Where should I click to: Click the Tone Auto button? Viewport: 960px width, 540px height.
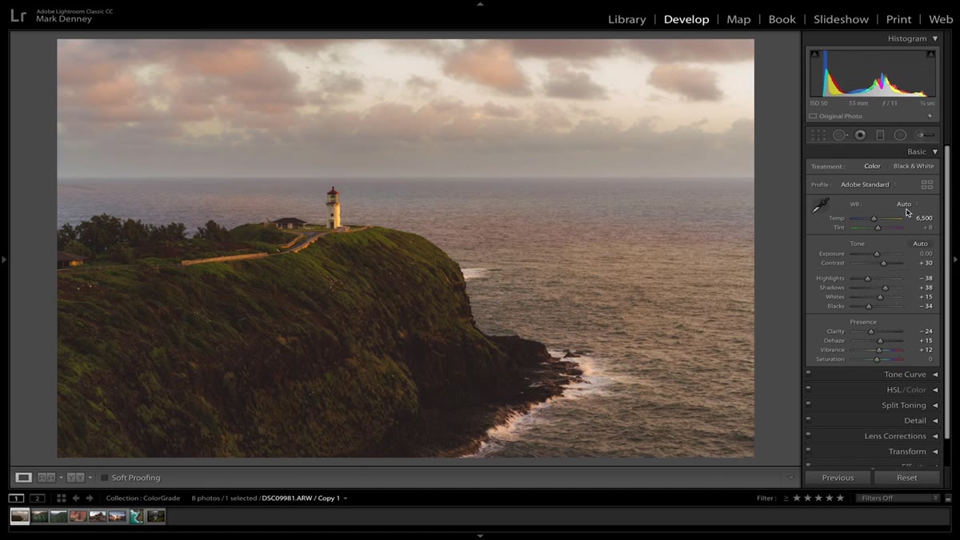pos(920,244)
